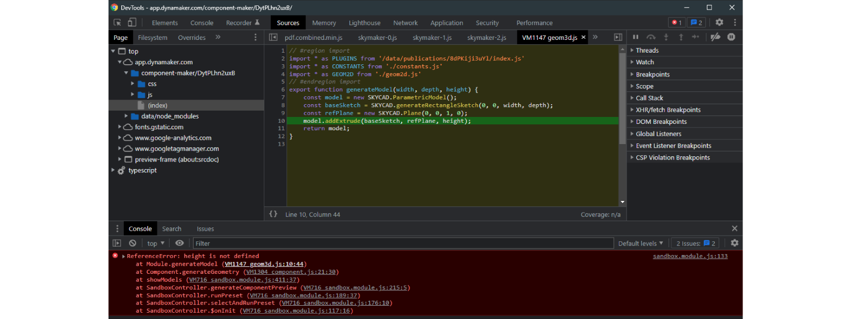Close the VM1147 geom3d.js editor tab

point(583,37)
